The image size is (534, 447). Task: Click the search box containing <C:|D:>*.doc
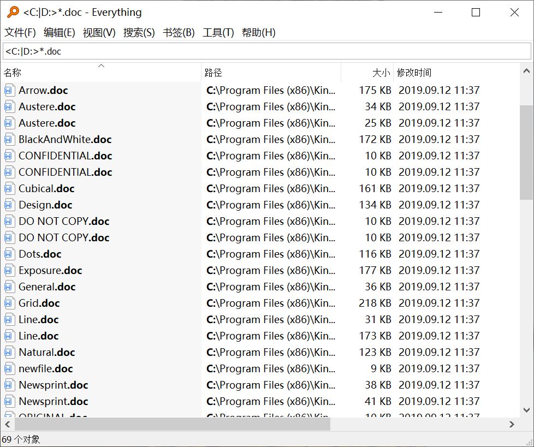point(266,51)
